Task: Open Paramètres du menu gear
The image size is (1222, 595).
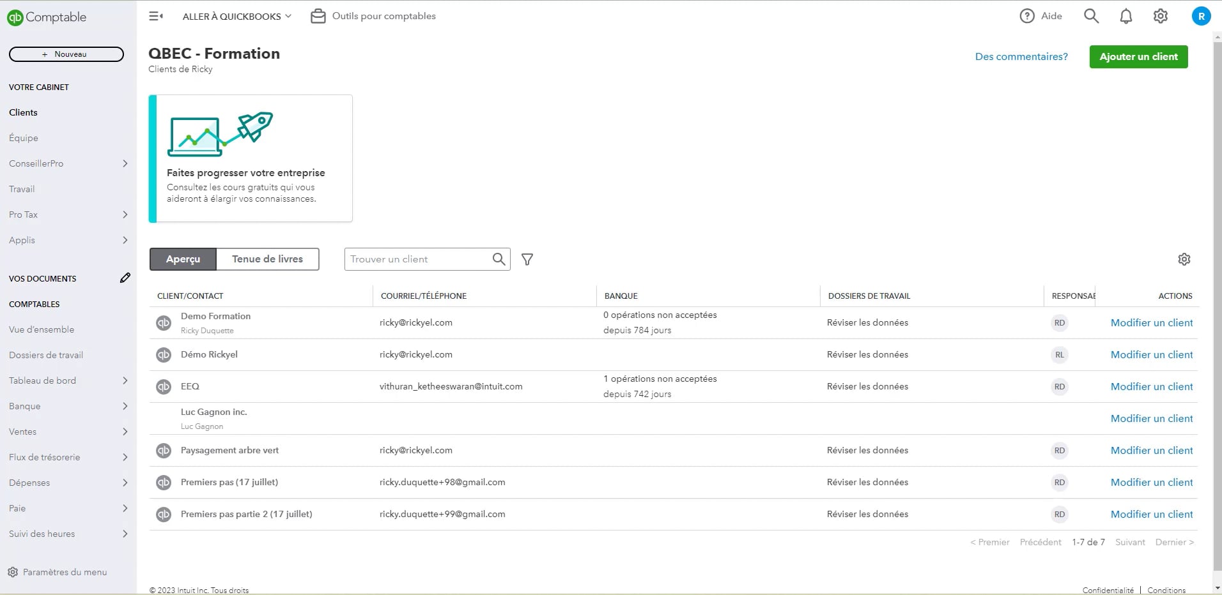Action: (13, 572)
